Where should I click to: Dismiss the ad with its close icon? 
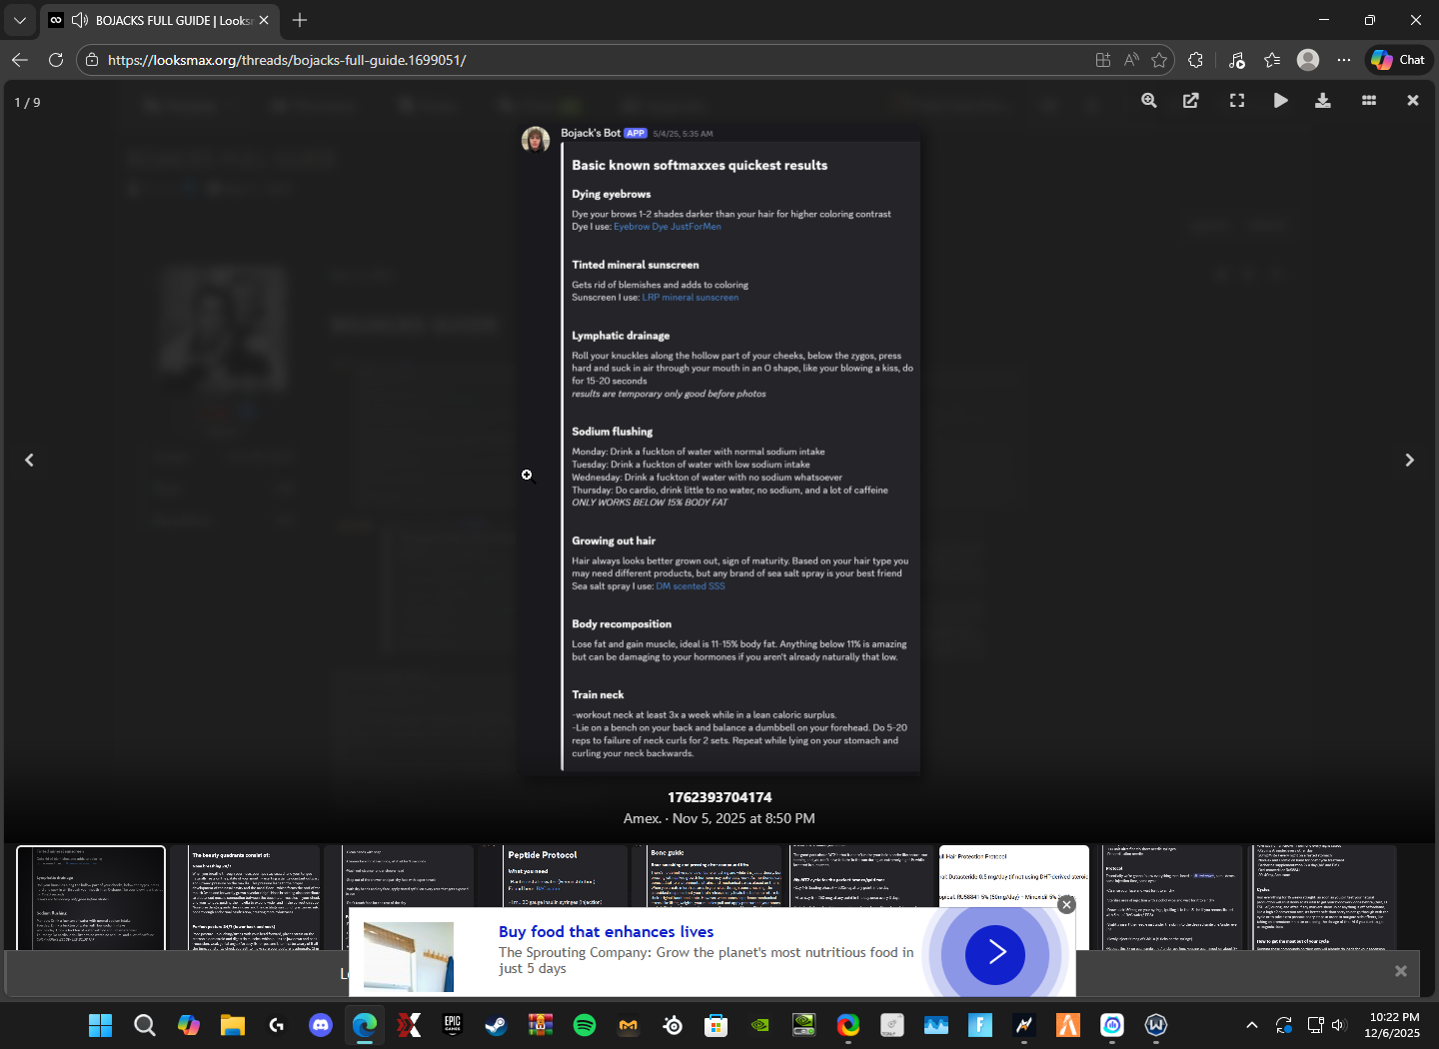click(x=1067, y=904)
